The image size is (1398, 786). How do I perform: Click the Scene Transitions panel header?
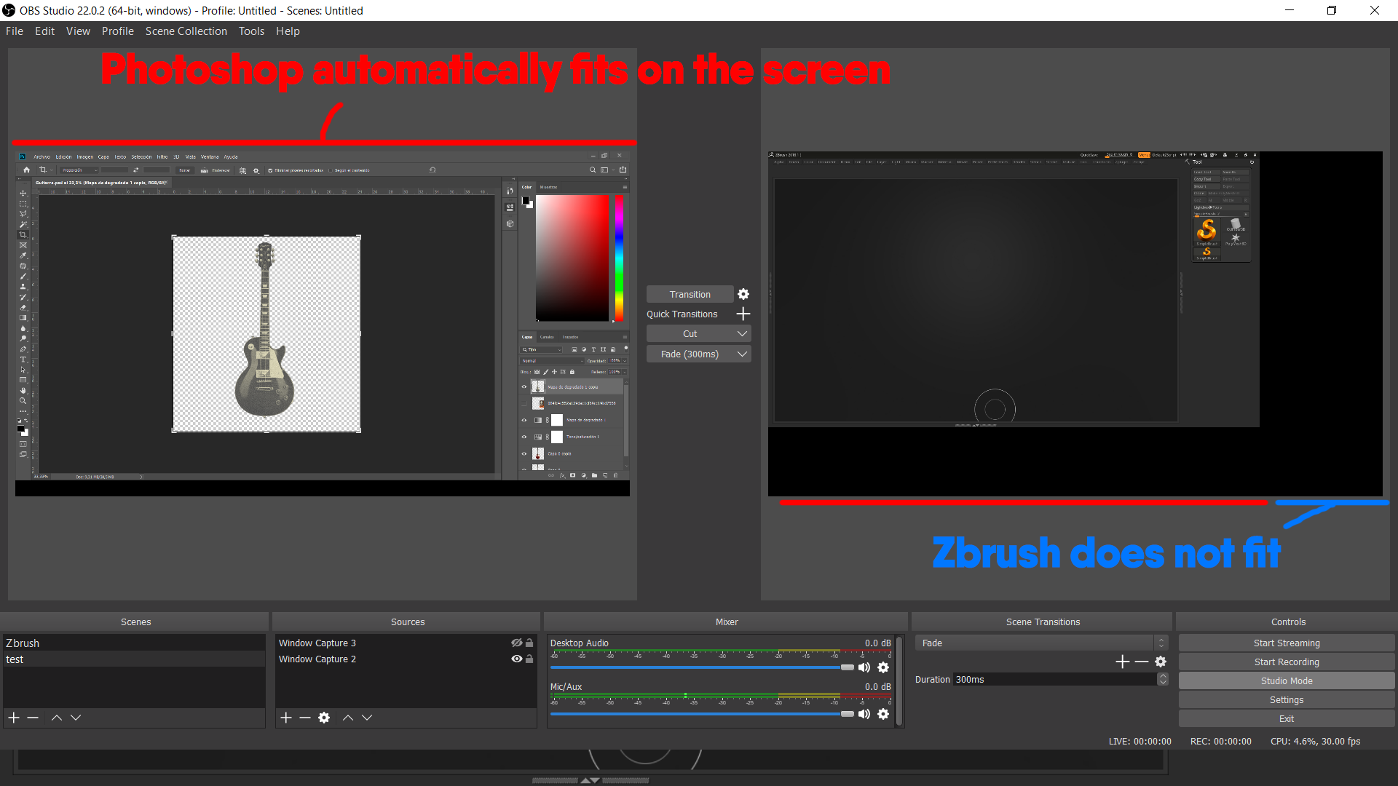[1043, 622]
